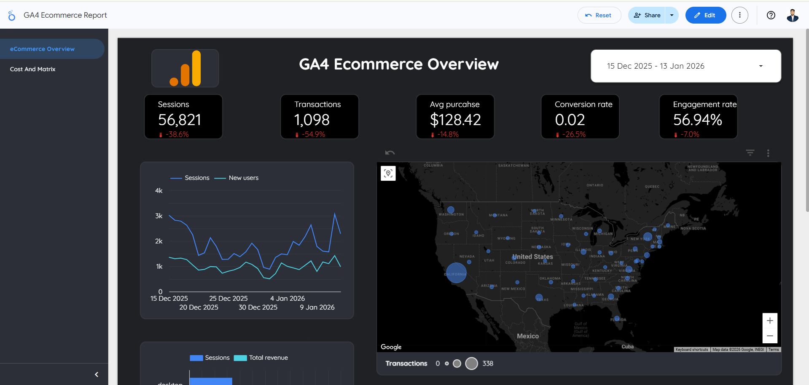The width and height of the screenshot is (809, 385).
Task: Select the Sessions scorecard
Action: [x=183, y=117]
